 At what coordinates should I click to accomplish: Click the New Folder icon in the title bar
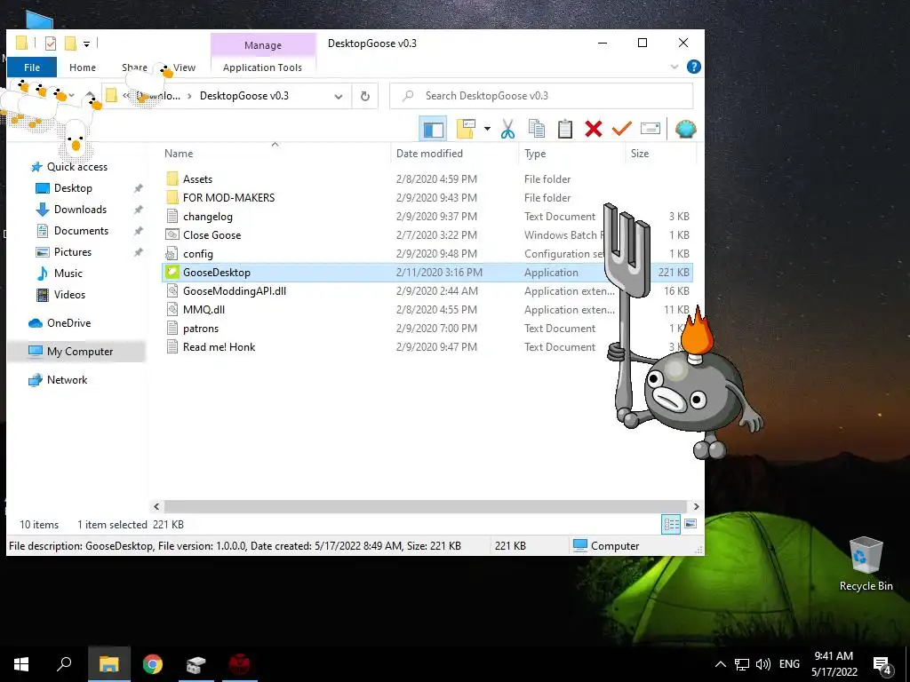click(70, 43)
